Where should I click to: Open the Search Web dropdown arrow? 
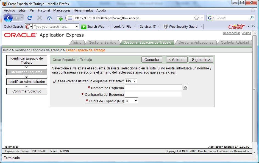point(108,26)
